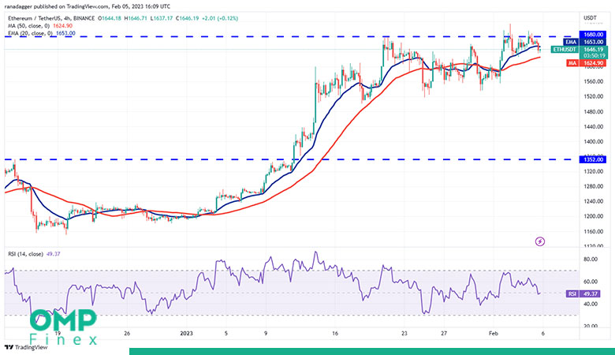Click the RSI 49.37 value tag
The width and height of the screenshot is (615, 355).
pyautogui.click(x=583, y=293)
